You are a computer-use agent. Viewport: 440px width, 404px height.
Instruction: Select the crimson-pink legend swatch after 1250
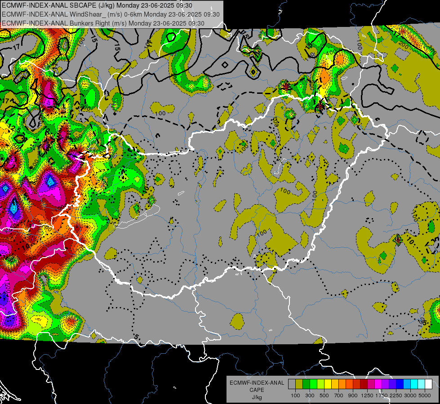(x=371, y=384)
